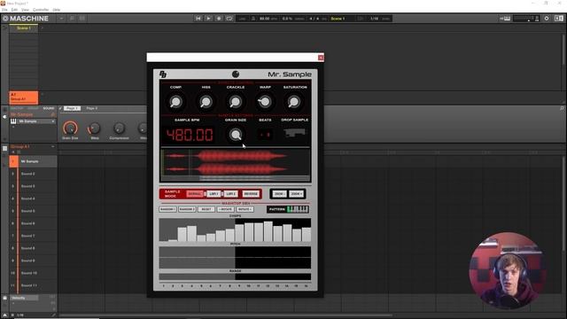Image resolution: width=567 pixels, height=319 pixels.
Task: Open the Mr. Sample plug-in slot dropdown
Action: pyautogui.click(x=53, y=121)
